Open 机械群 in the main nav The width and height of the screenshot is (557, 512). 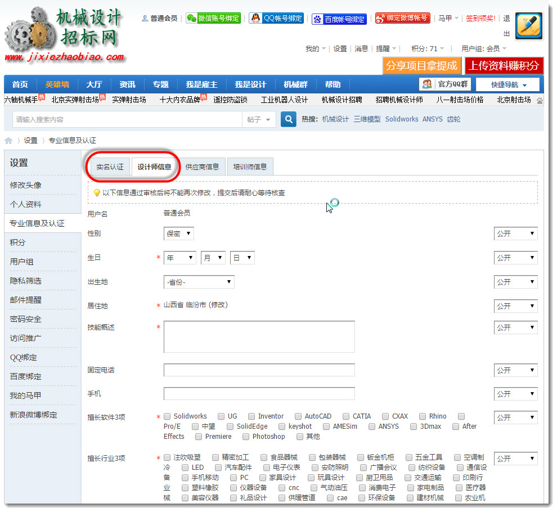pyautogui.click(x=295, y=84)
